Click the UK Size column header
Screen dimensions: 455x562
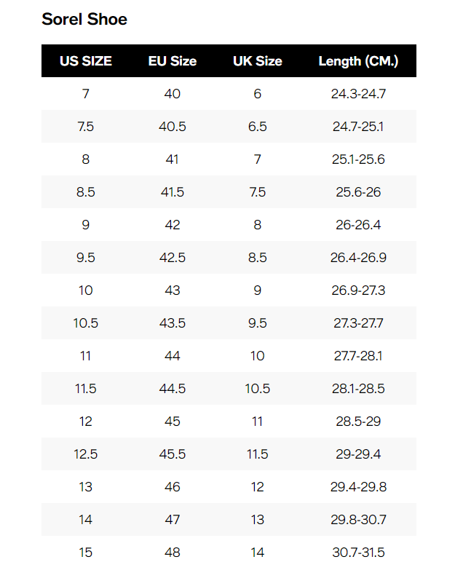tap(258, 61)
